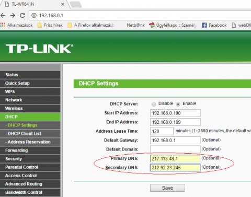251x197 pixels.
Task: Open the Wireless menu
Action: (30, 108)
